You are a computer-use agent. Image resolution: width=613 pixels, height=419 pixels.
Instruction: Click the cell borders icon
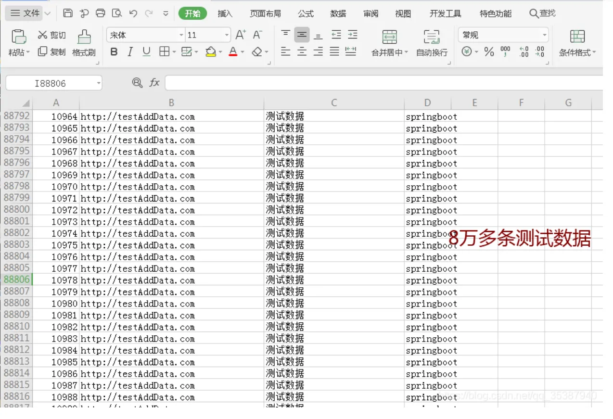(x=165, y=51)
